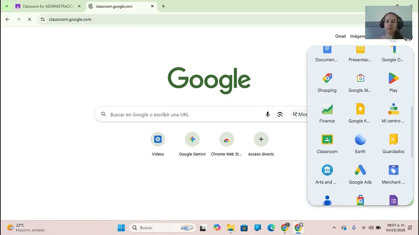Close the Classwork for ADMINISTRACIÓN tab
419x235 pixels.
pos(79,6)
